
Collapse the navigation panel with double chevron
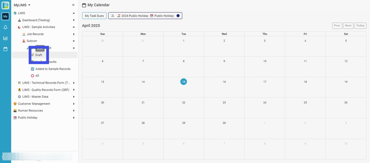[x=73, y=5]
